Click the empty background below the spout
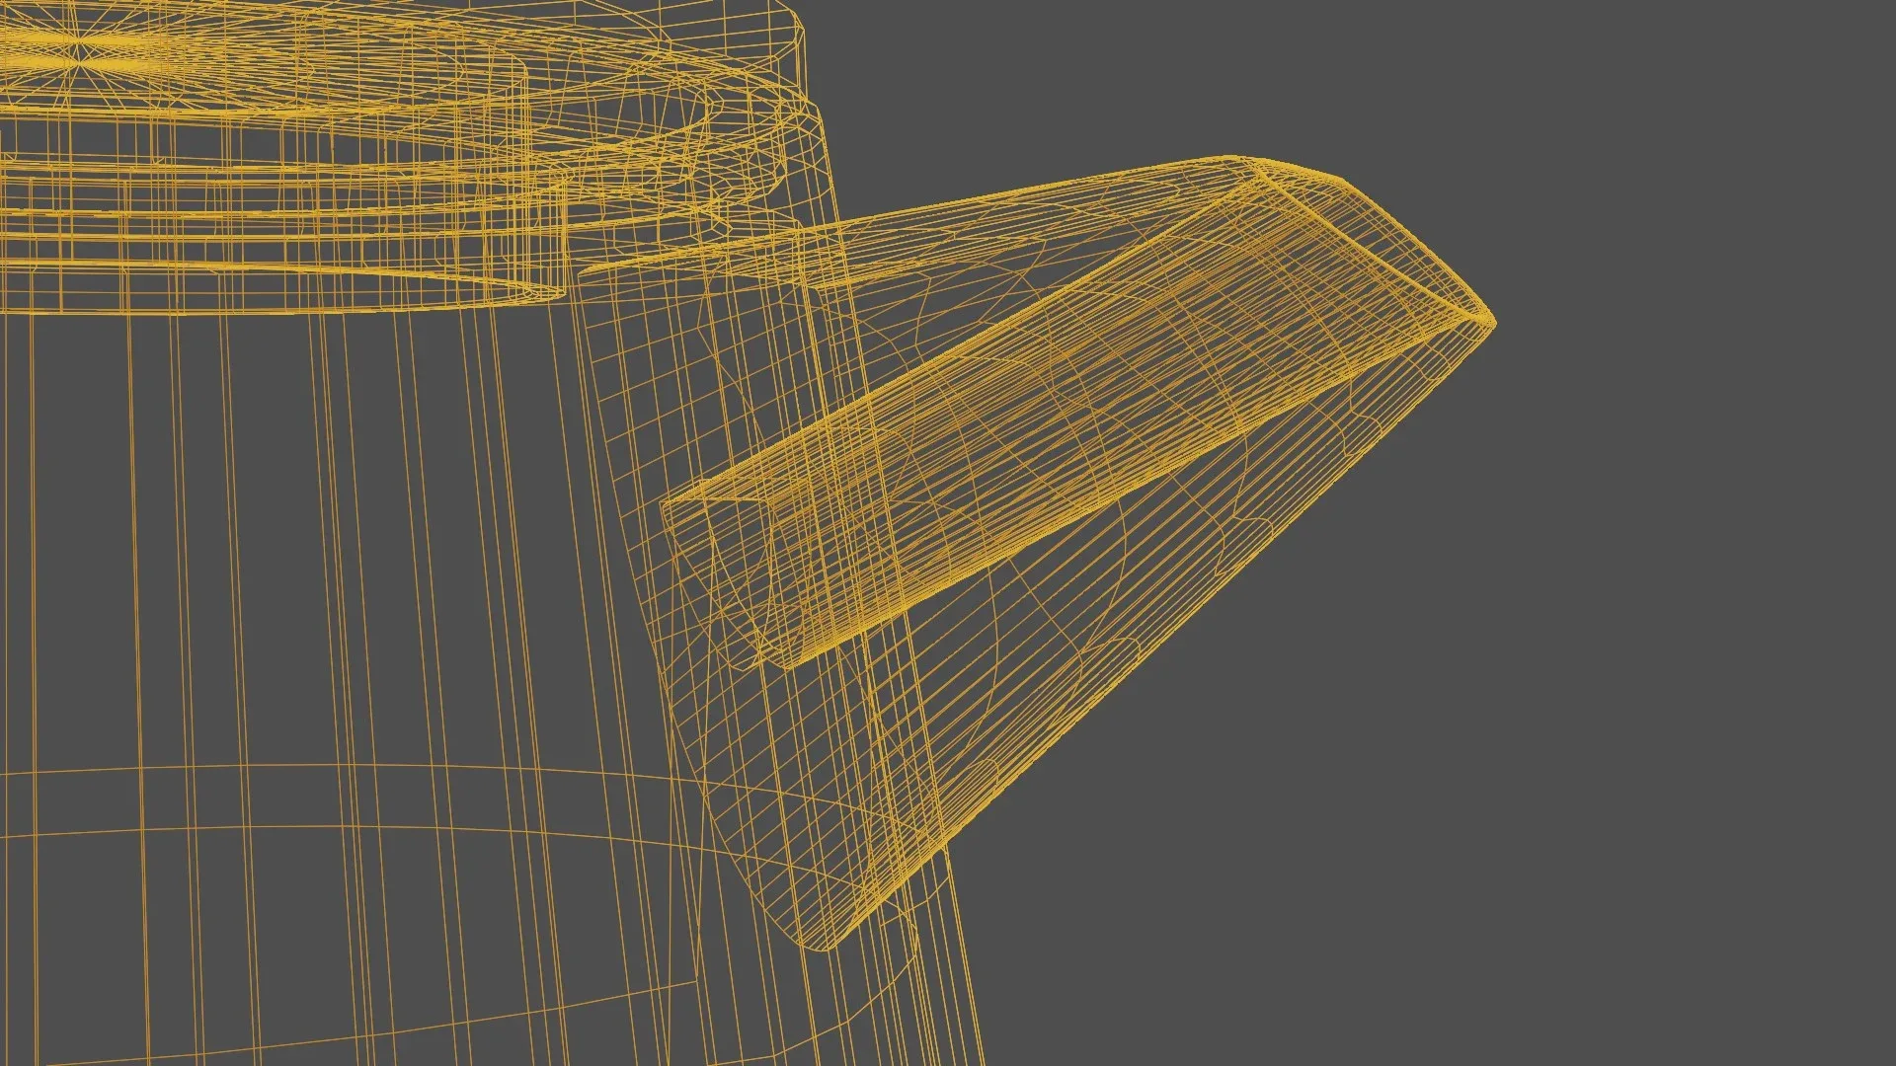This screenshot has width=1896, height=1066. (x=1382, y=839)
